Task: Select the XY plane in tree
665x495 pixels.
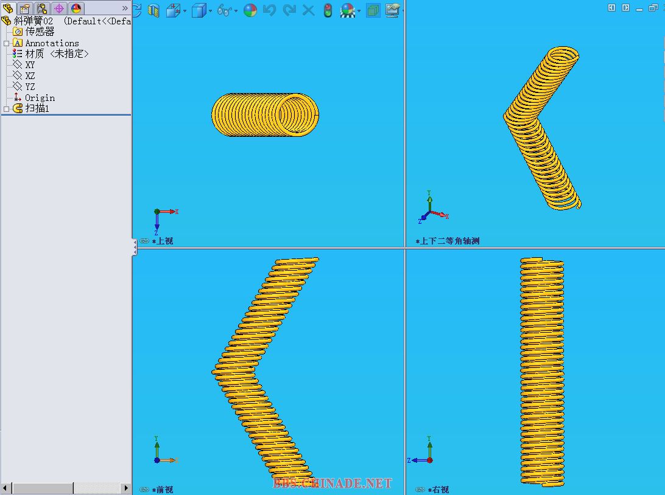Action: coord(30,65)
